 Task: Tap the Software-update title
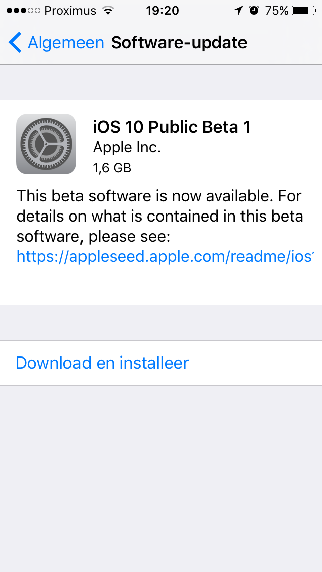(x=179, y=43)
